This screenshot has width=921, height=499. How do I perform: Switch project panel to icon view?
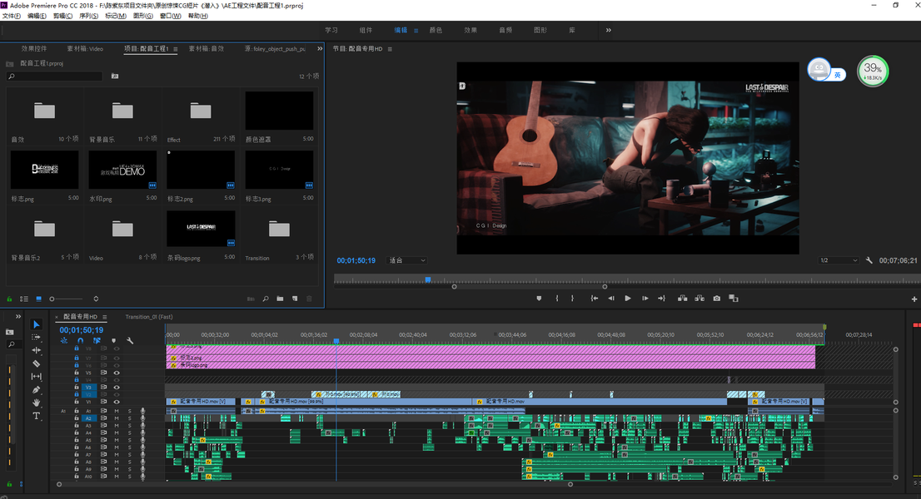[39, 299]
